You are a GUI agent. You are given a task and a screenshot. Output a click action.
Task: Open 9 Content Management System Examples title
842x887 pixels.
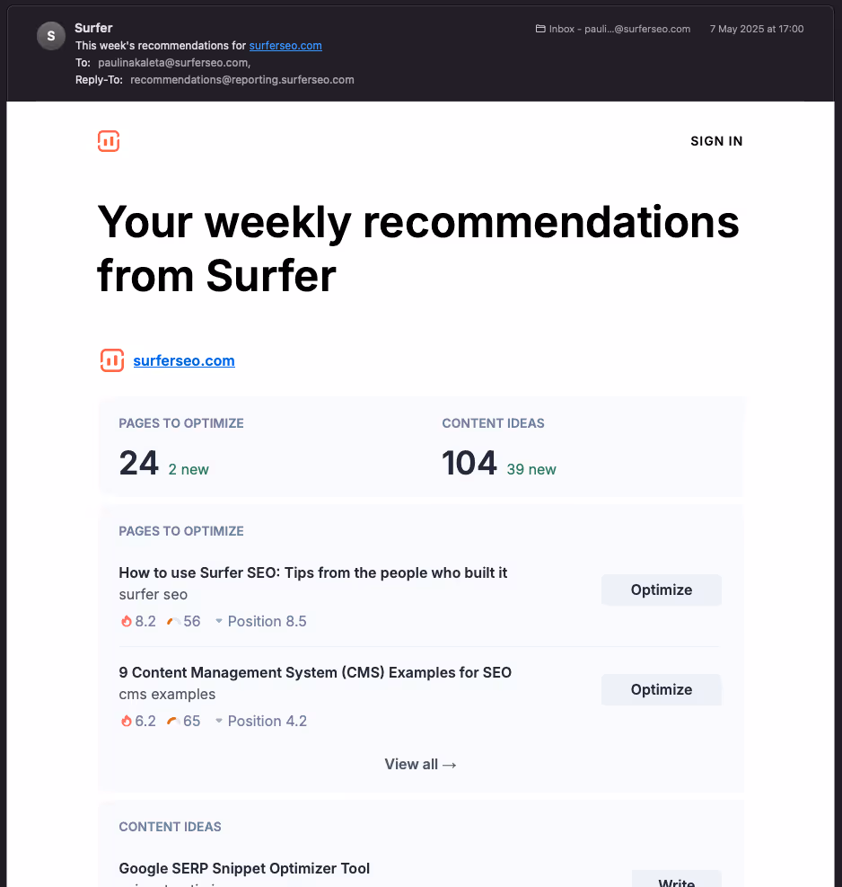(315, 672)
